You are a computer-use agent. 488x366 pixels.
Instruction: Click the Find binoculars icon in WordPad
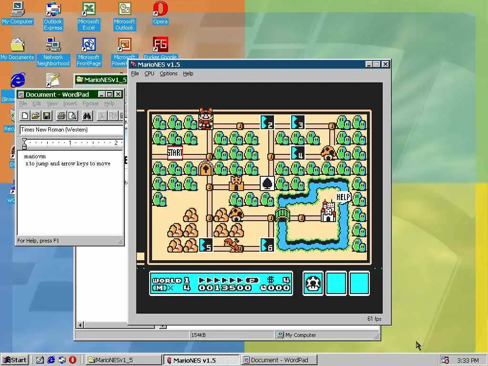87,116
